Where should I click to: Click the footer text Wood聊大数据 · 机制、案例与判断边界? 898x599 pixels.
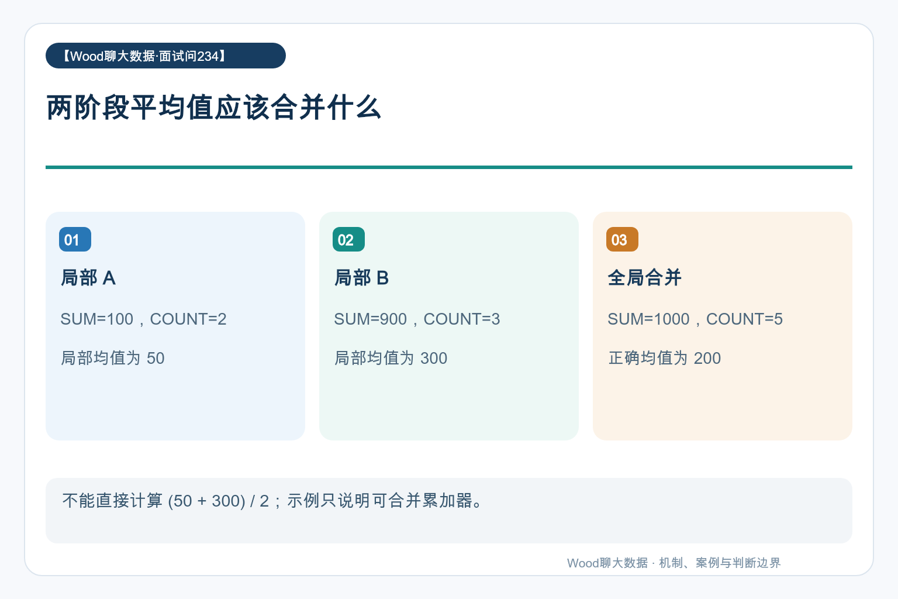[674, 563]
